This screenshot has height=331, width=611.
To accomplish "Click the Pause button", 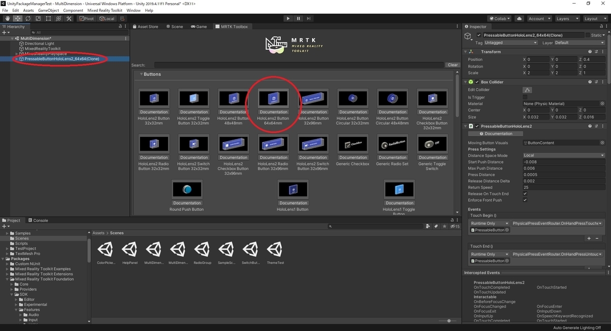I will (298, 18).
